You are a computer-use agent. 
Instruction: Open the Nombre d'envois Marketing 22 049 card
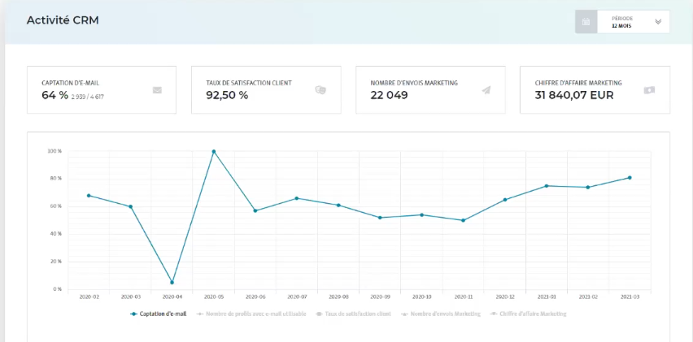tap(430, 89)
